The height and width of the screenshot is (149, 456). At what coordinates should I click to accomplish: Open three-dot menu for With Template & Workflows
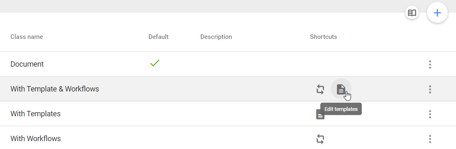point(430,89)
